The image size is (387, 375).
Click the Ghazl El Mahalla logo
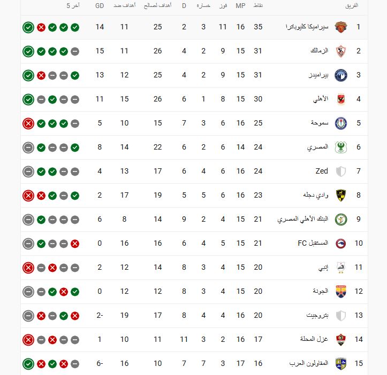pyautogui.click(x=340, y=340)
